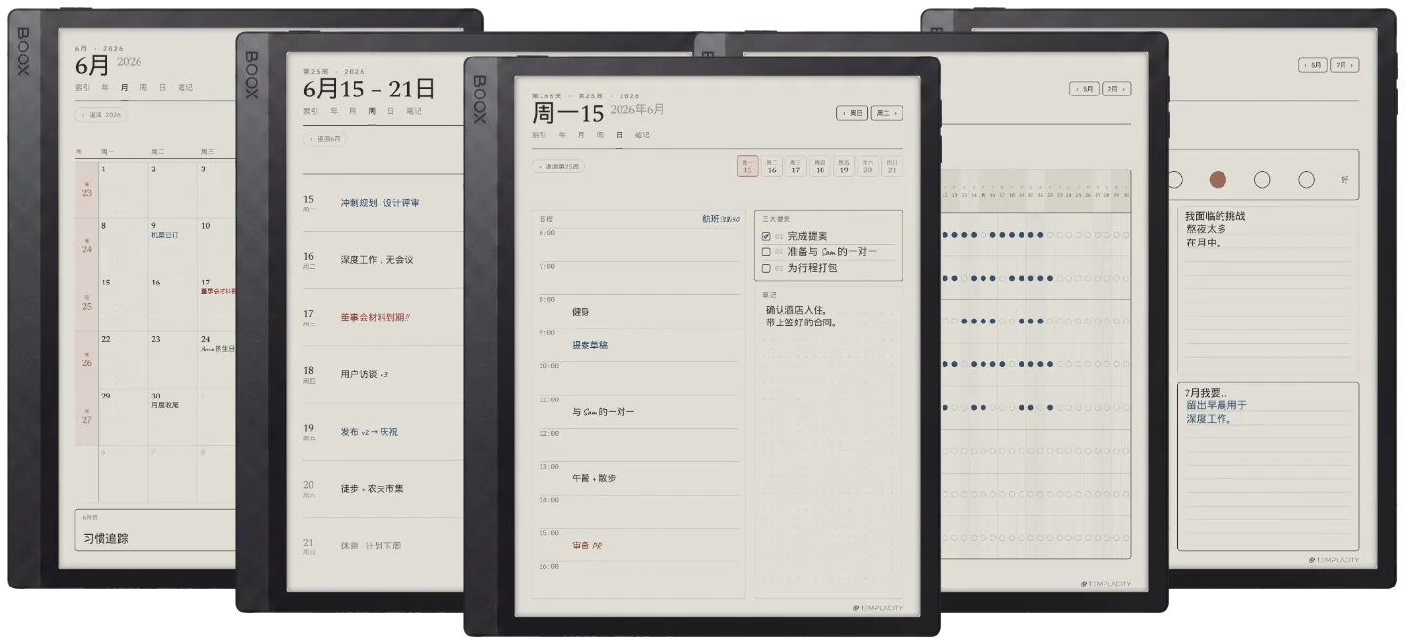Screen dimensions: 1405x644
Task: Open weekly row 17 董事会材料到期
Action: click(x=381, y=317)
